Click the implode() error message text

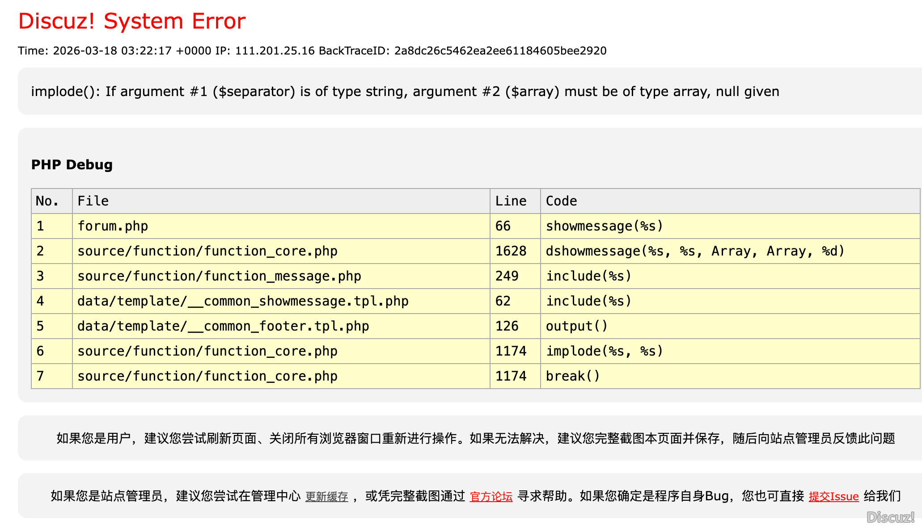coord(405,92)
